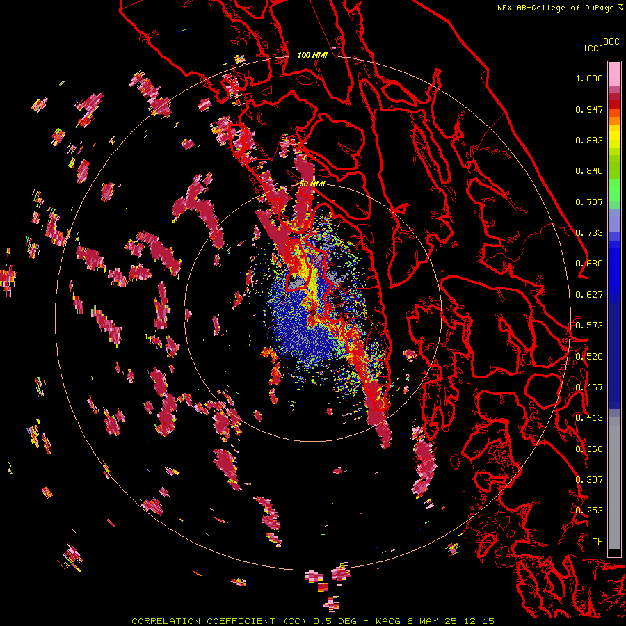Click the 50 NMI range ring label
Viewport: 626px width, 626px height.
(x=312, y=184)
